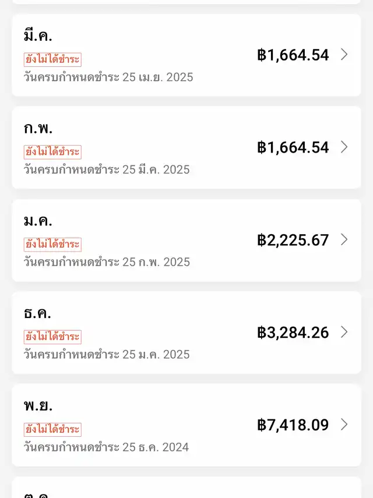Open bill due 25 ก.พ. 2025
The height and width of the screenshot is (498, 373).
pyautogui.click(x=186, y=240)
